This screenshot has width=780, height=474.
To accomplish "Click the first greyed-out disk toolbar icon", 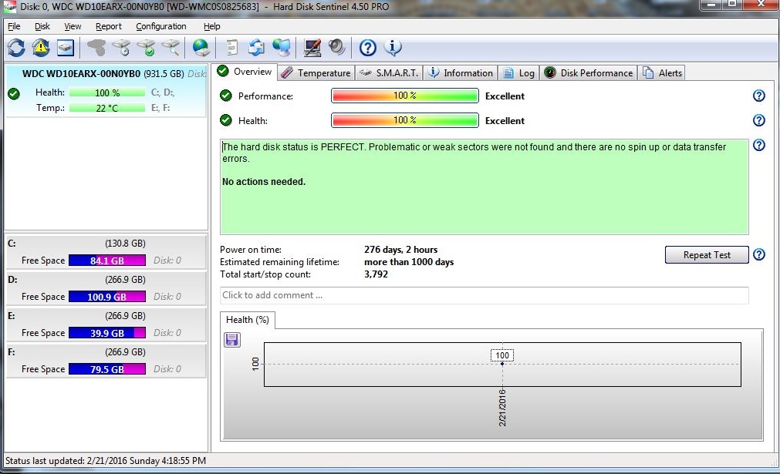I will tap(96, 48).
